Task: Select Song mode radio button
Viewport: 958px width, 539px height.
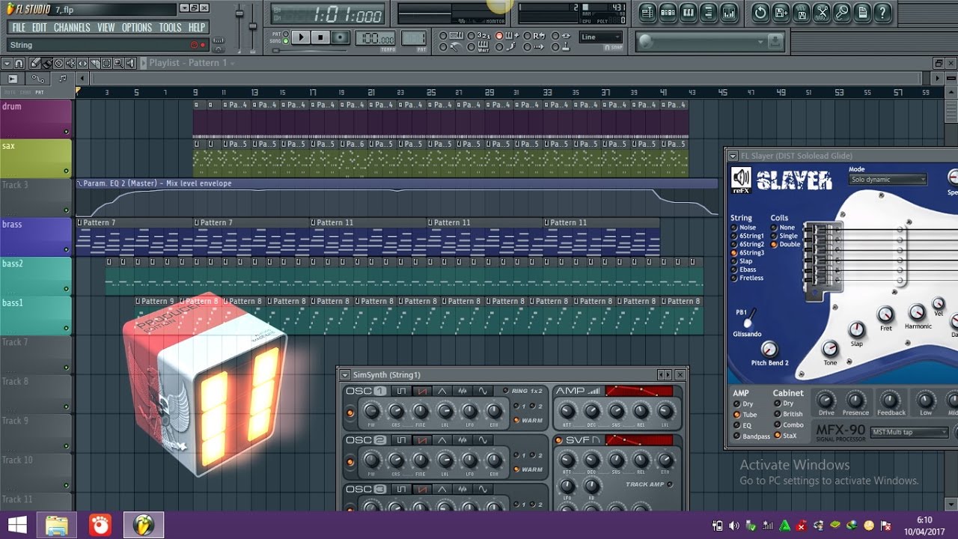Action: 285,41
